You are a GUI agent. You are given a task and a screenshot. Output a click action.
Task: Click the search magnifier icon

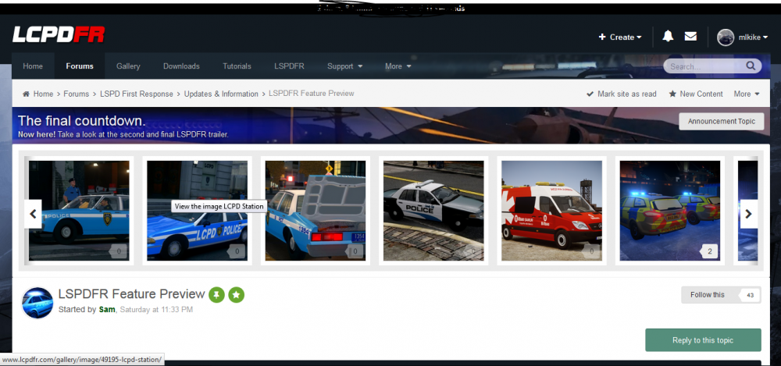751,66
